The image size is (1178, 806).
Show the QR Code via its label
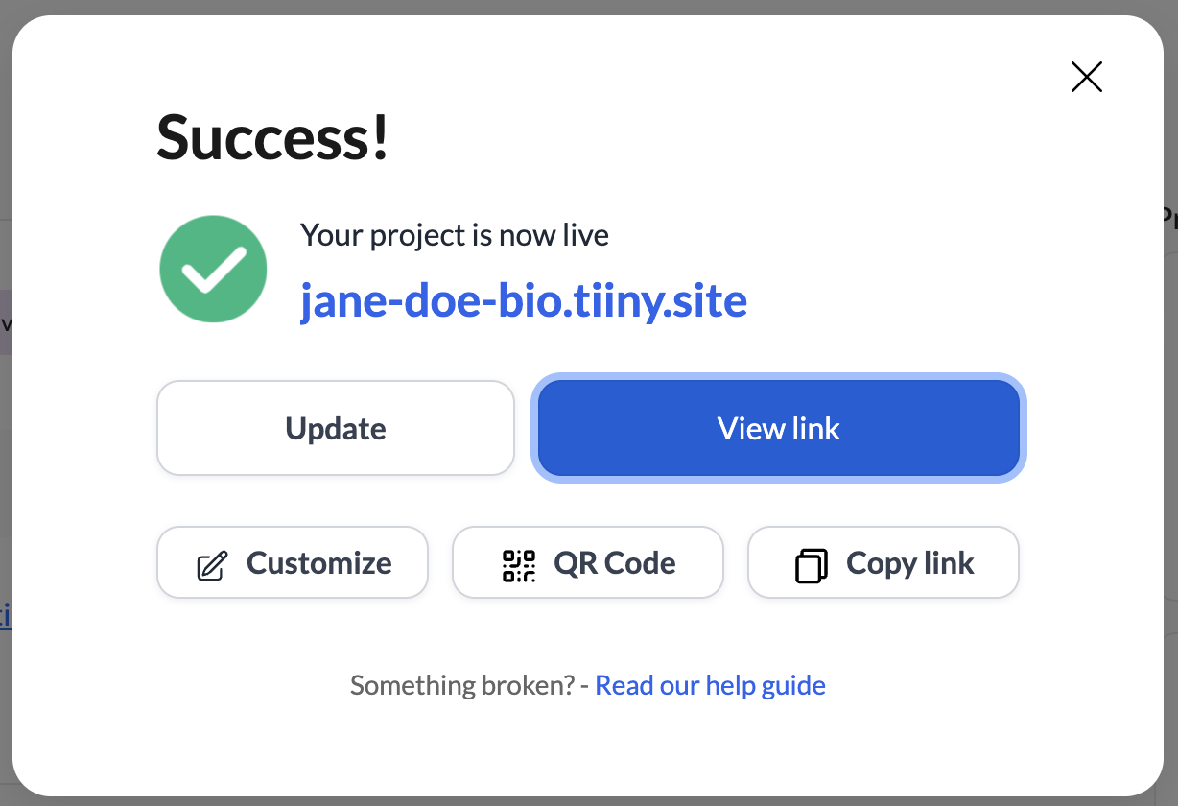pos(614,563)
